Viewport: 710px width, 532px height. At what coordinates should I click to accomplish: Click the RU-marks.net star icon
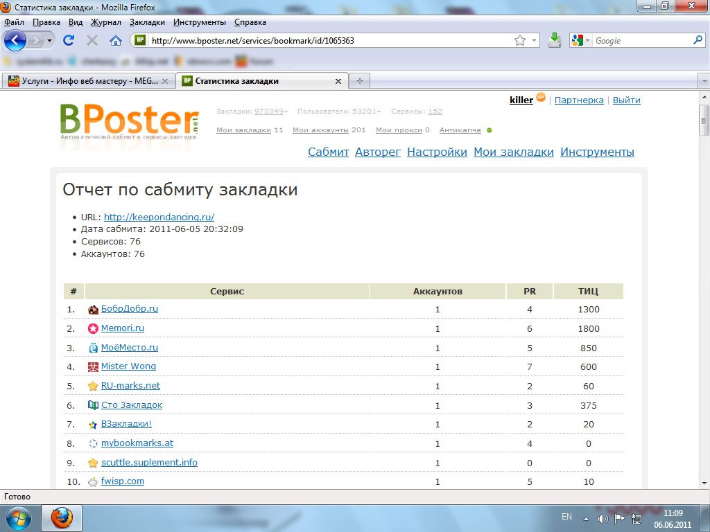pyautogui.click(x=93, y=387)
